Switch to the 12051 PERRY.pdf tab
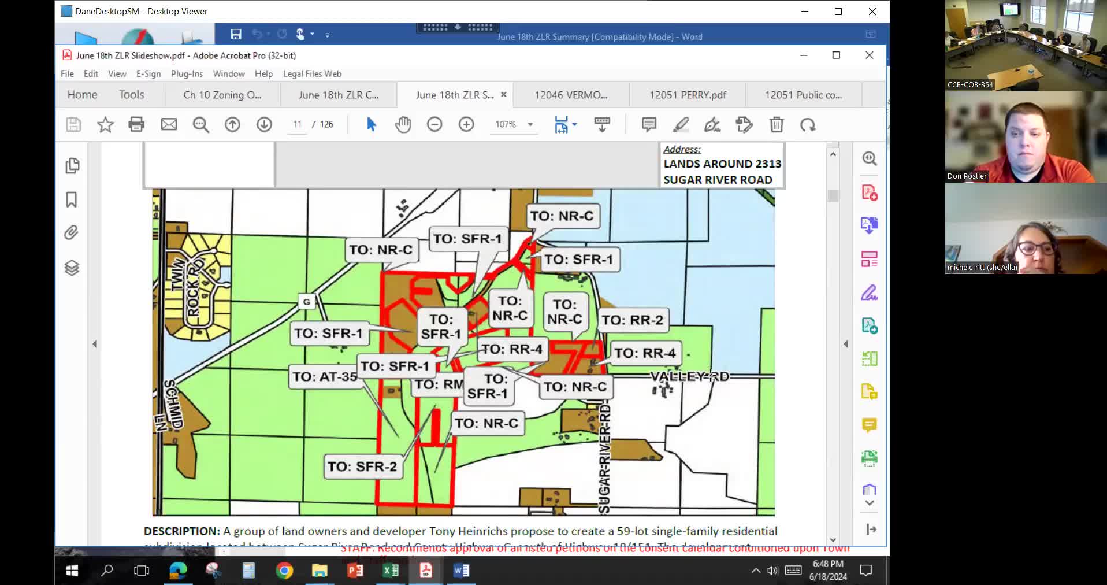This screenshot has height=585, width=1107. [688, 95]
